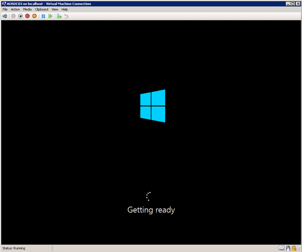Open the Clipboard menu
The height and width of the screenshot is (252, 302).
click(42, 9)
